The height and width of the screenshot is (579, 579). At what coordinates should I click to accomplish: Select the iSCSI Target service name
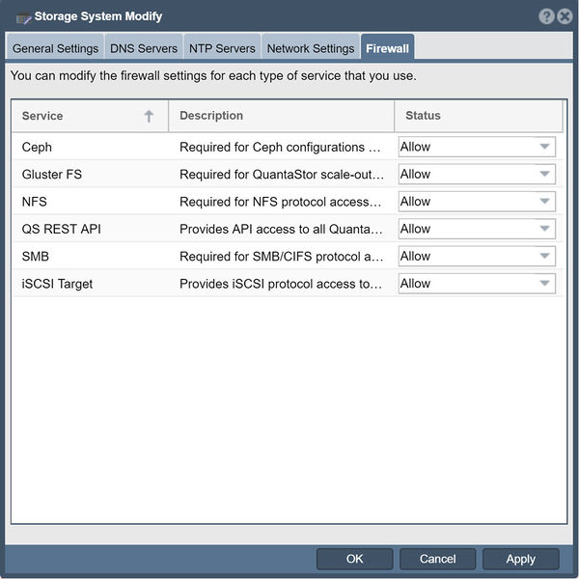tap(57, 284)
